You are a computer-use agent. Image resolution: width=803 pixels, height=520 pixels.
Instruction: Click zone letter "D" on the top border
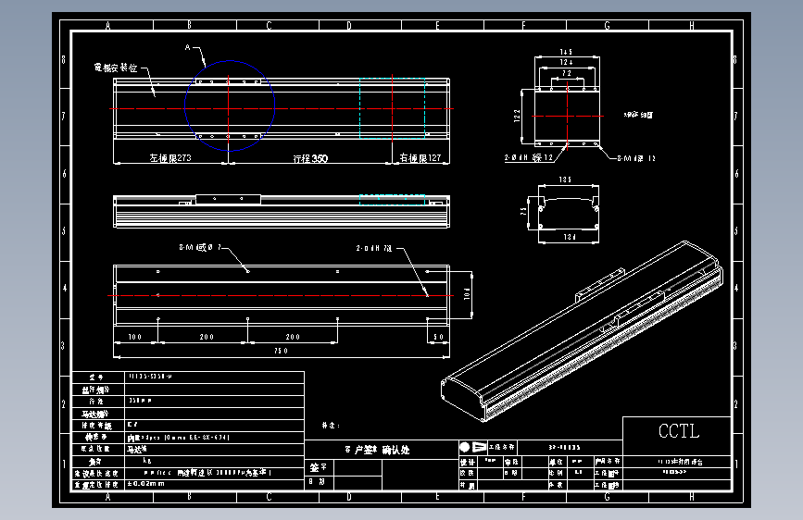click(x=349, y=26)
